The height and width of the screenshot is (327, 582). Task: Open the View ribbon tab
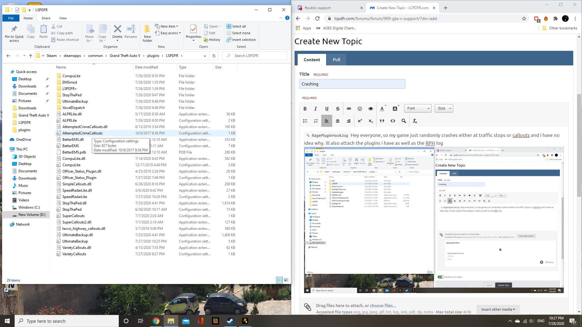(x=63, y=18)
